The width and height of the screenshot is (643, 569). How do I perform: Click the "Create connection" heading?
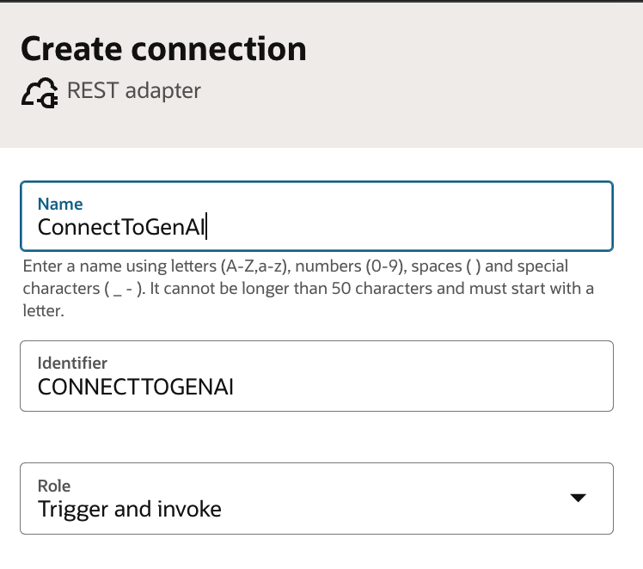(x=163, y=48)
